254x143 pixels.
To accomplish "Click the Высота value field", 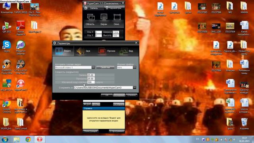I will tap(116, 35).
